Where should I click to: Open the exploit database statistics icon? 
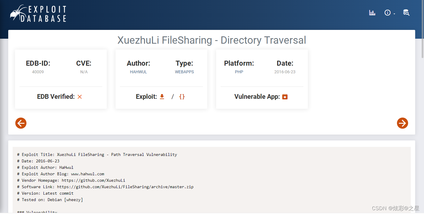[x=372, y=13]
